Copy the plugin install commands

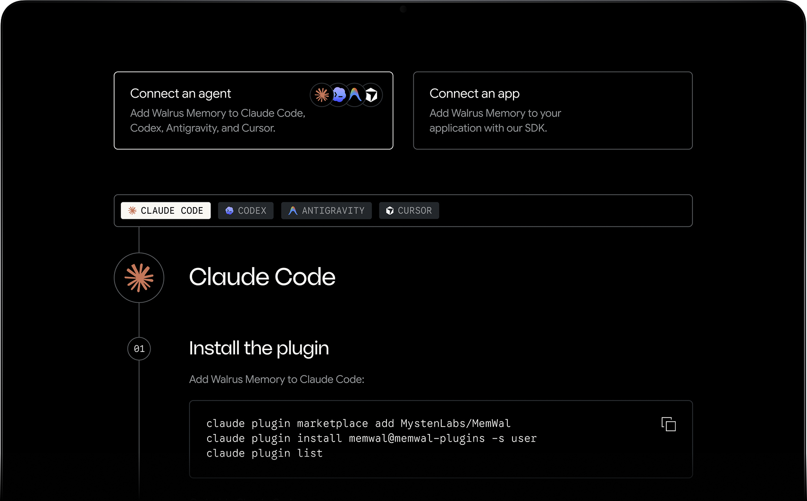tap(668, 424)
